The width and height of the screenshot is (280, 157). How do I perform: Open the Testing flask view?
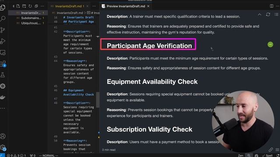[x=3, y=75]
